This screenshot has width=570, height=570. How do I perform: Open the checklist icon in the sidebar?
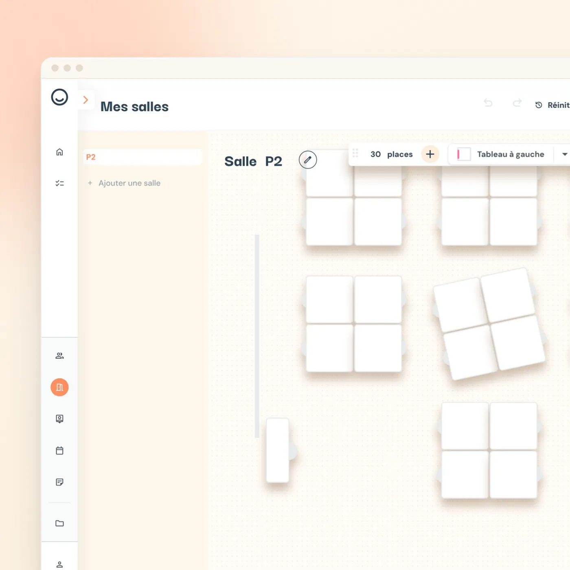pyautogui.click(x=59, y=183)
